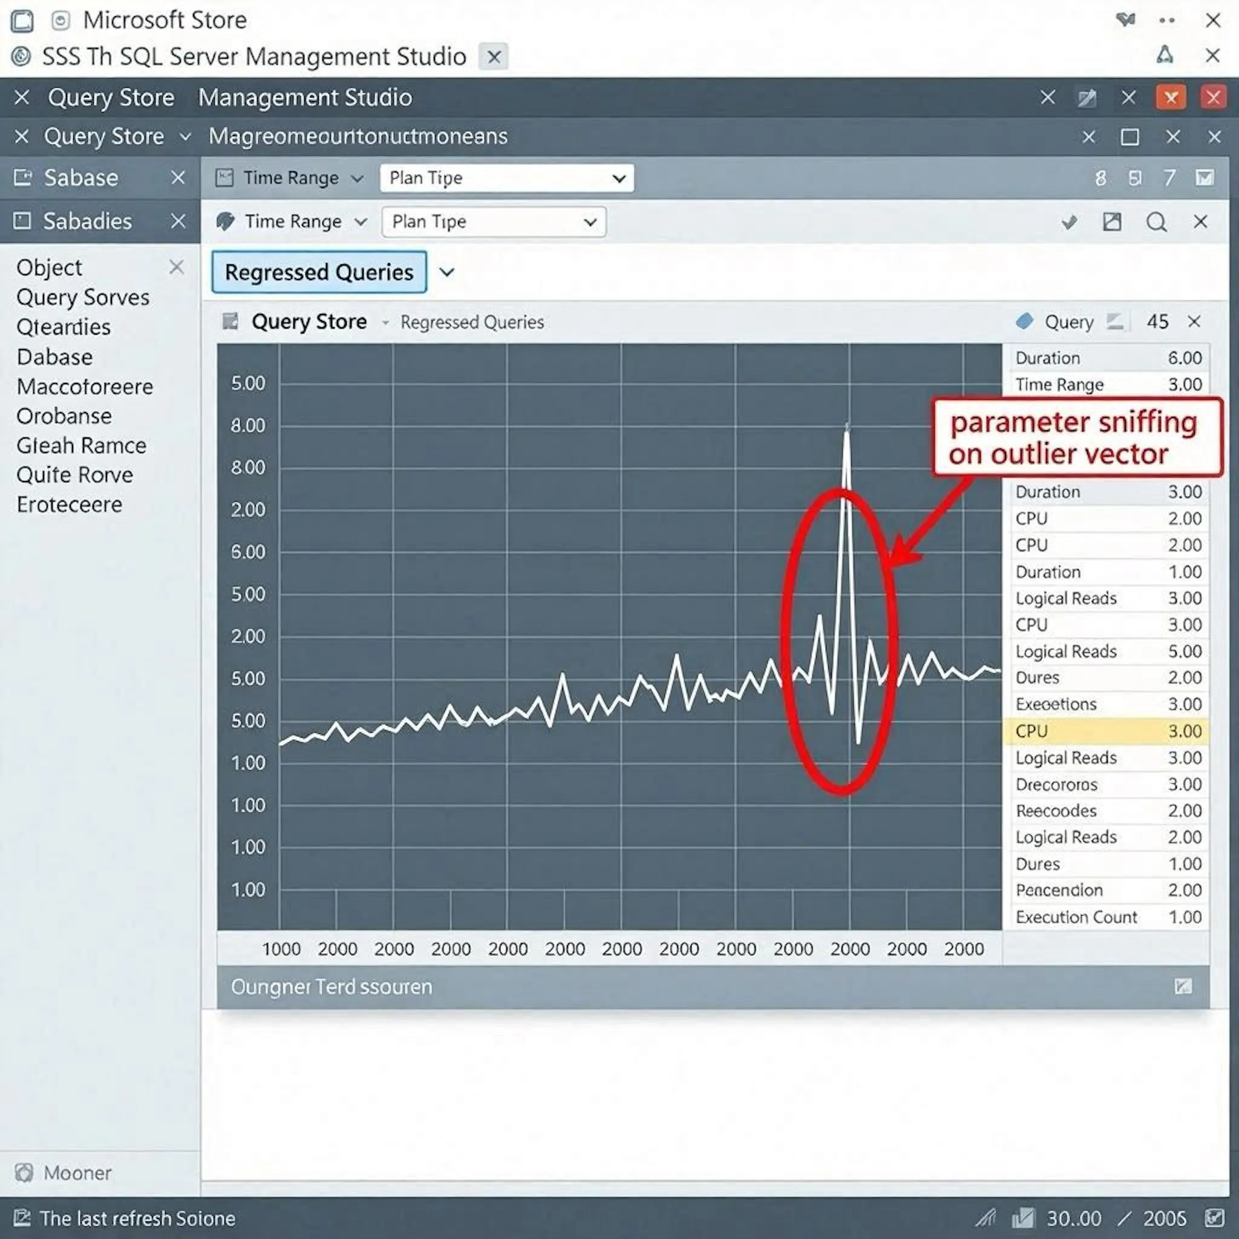Select the Reecoodes metric row
This screenshot has width=1239, height=1239.
[1107, 811]
